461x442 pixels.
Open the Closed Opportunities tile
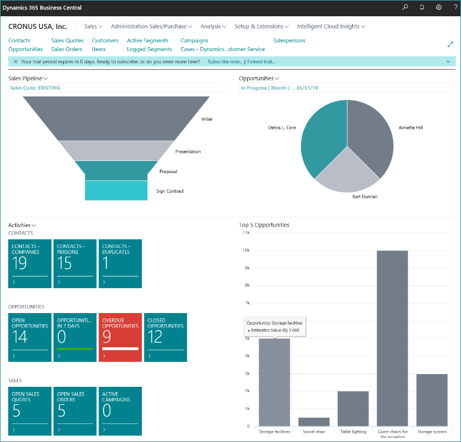tap(166, 337)
